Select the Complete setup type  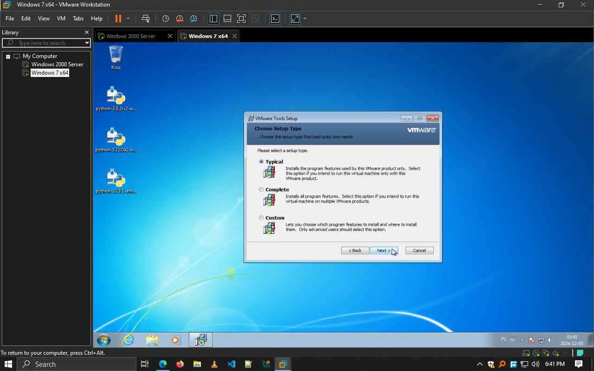[261, 190]
